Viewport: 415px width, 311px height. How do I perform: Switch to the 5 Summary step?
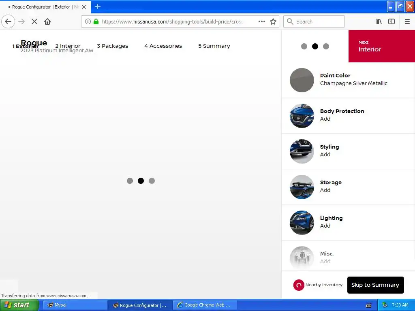coord(214,46)
